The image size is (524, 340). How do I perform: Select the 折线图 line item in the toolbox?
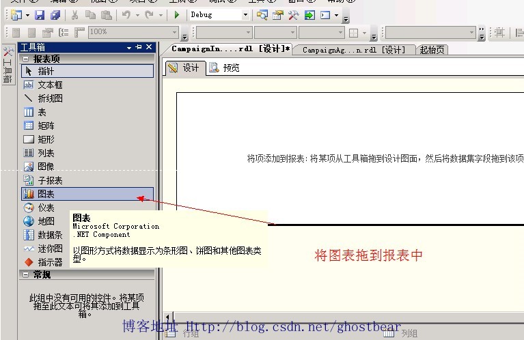(87, 98)
